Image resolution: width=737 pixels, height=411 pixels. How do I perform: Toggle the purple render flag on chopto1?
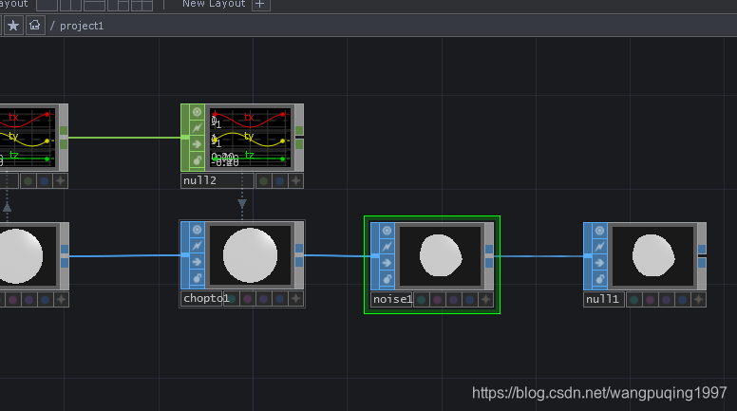click(264, 298)
